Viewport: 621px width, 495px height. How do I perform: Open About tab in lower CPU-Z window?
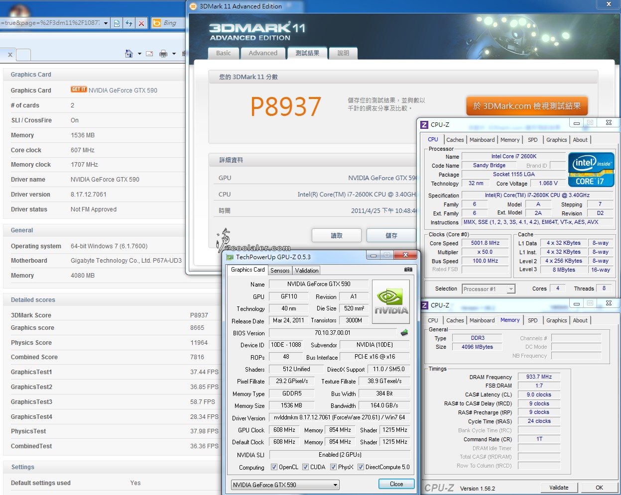tap(580, 320)
